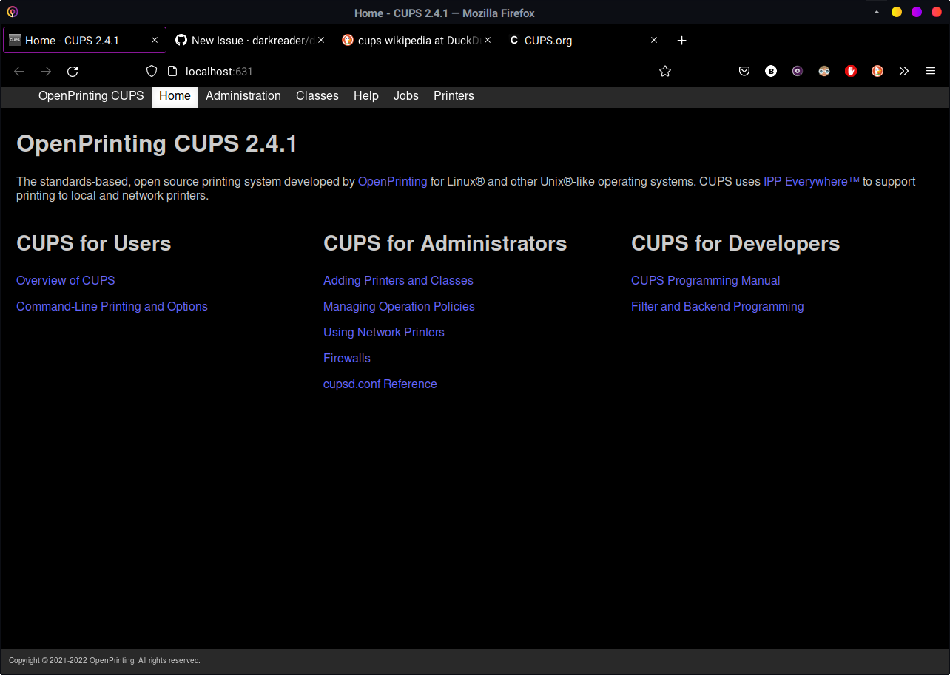The width and height of the screenshot is (950, 675).
Task: Click the page info padlock-style icon beside localhost
Action: (x=172, y=71)
